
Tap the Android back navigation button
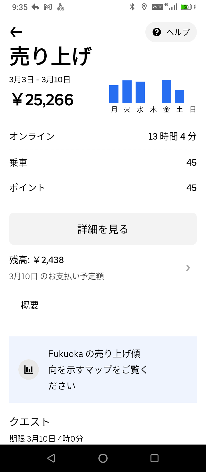click(51, 458)
